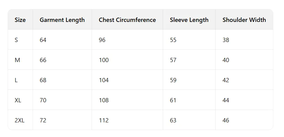
Task: Click the size S row label
Action: pyautogui.click(x=16, y=40)
